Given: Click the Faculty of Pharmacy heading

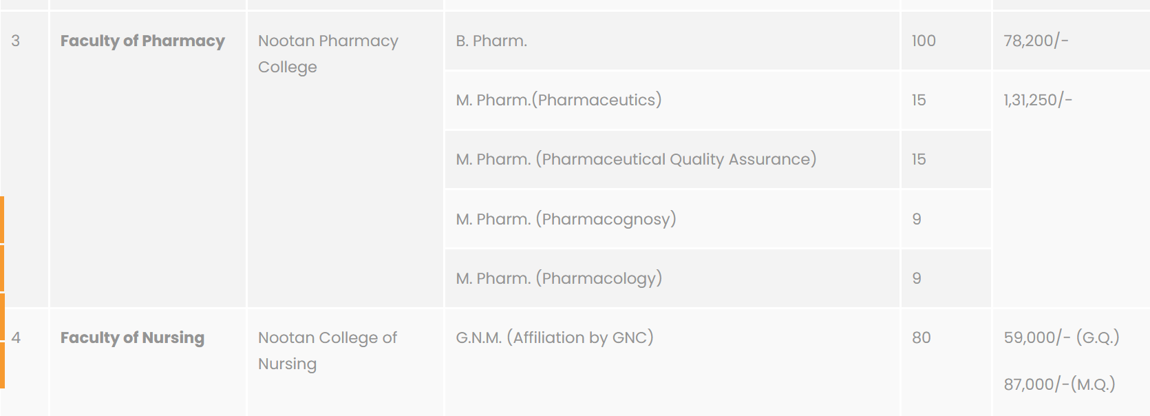Looking at the screenshot, I should tap(142, 41).
